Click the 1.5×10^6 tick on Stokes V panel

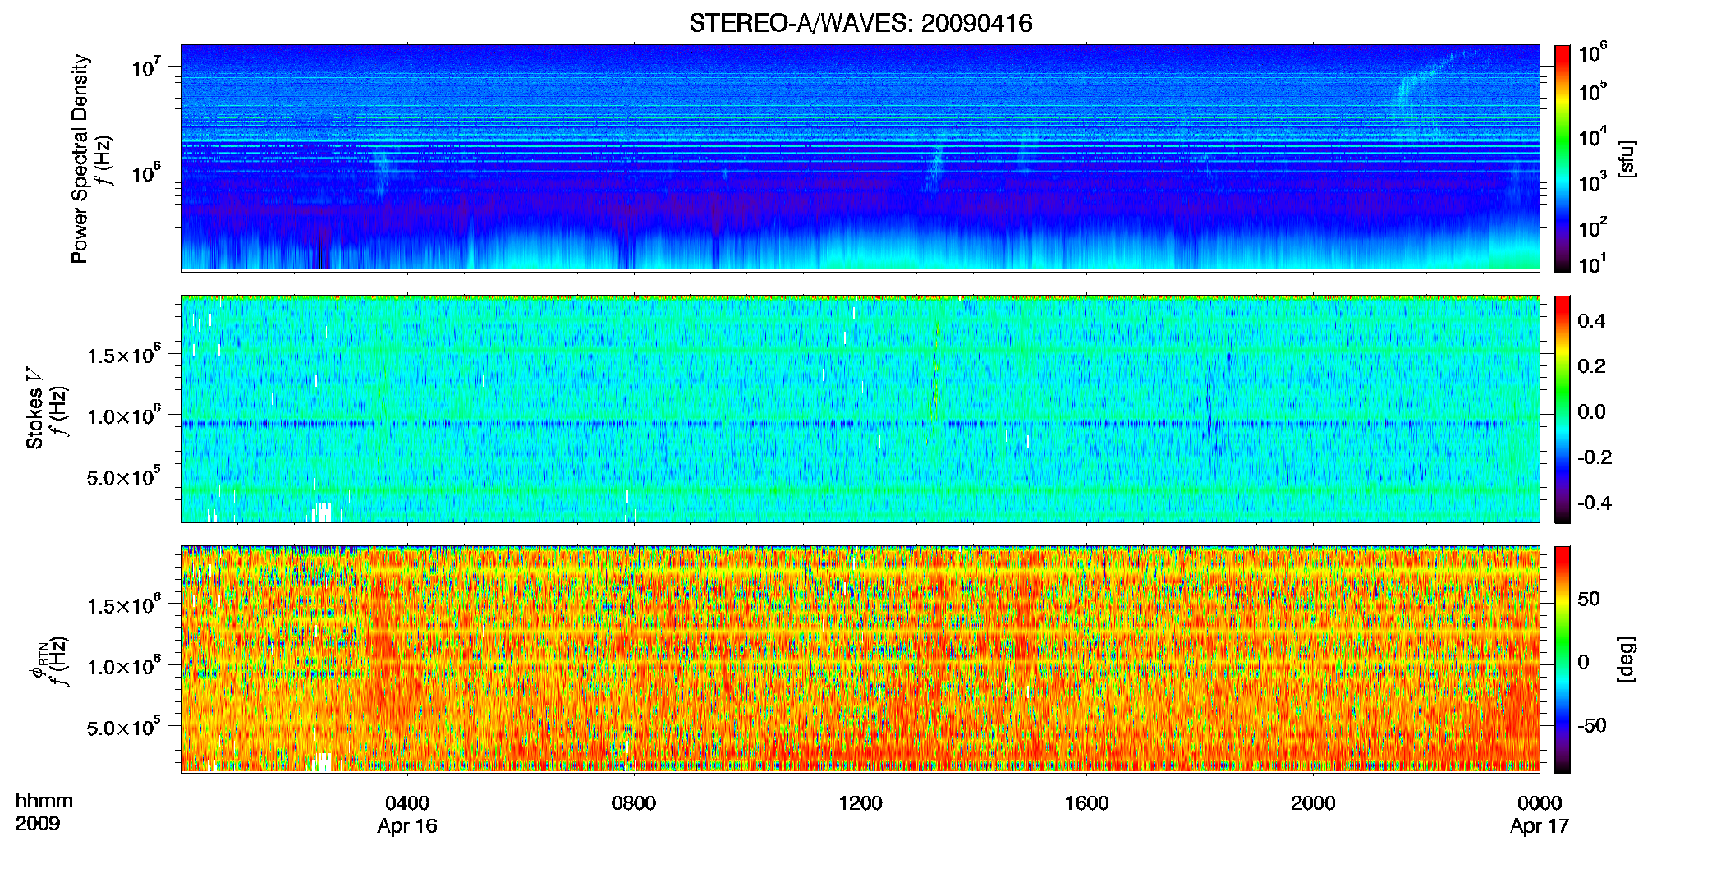click(x=124, y=355)
